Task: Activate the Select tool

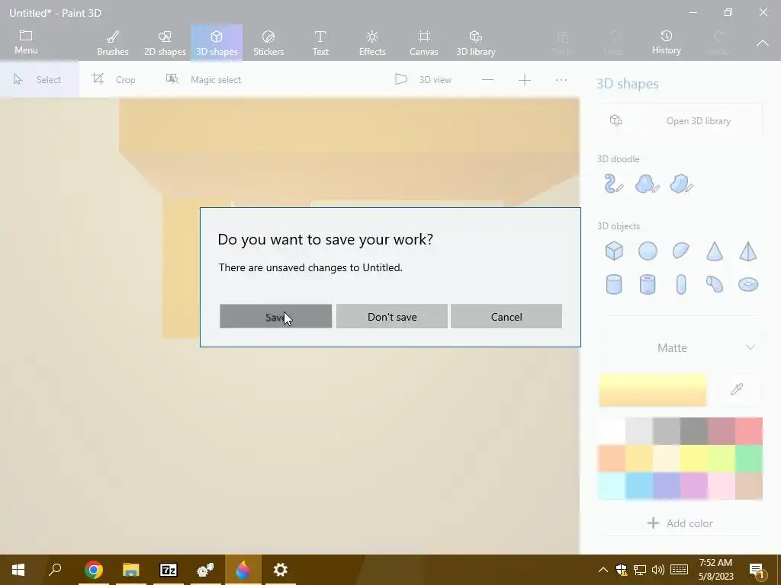Action: (39, 79)
